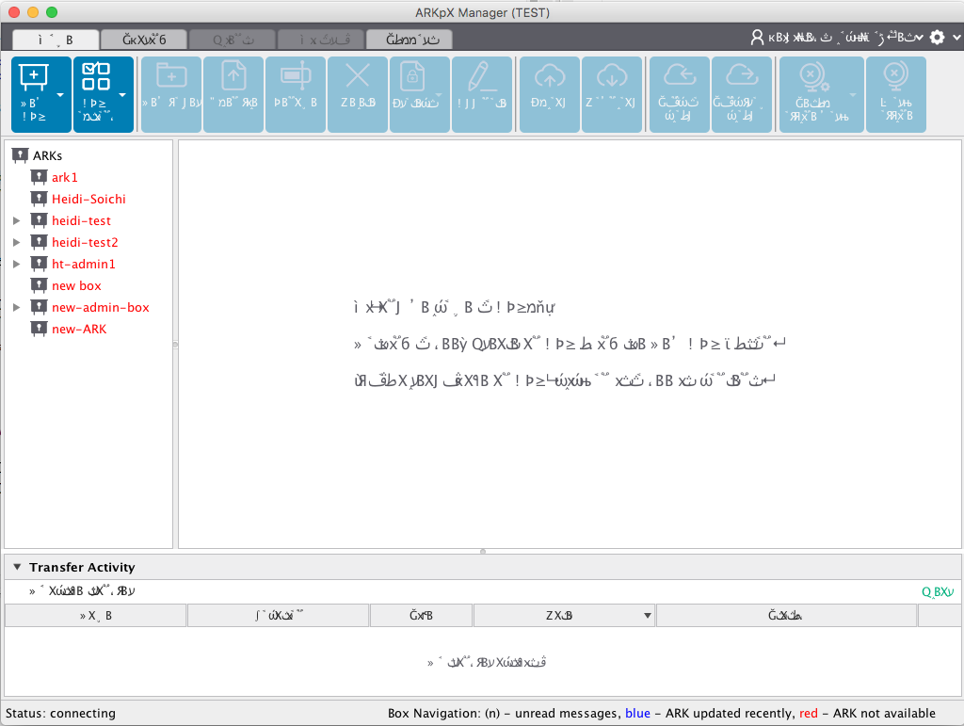Select the ark1 tree item
Screen dimensions: 964x726
65,177
